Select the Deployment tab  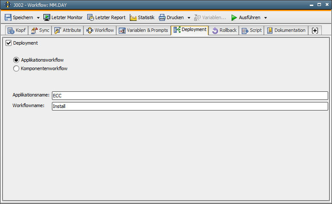click(190, 30)
